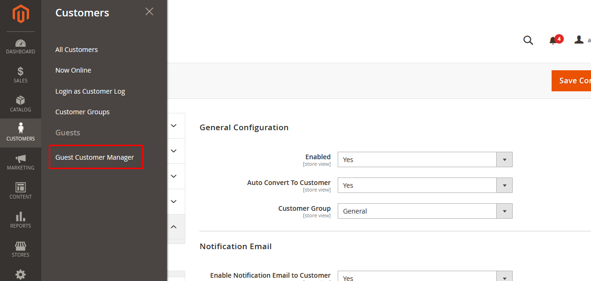This screenshot has height=281, width=591.
Task: Select Guest Customer Manager menu item
Action: click(x=95, y=157)
